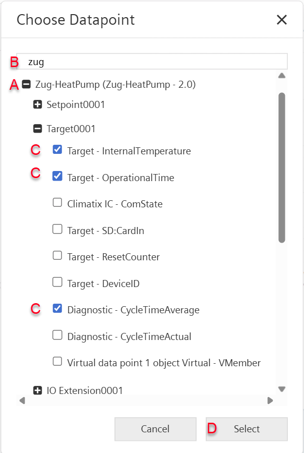Viewport: 304px width, 453px height.
Task: Click the horizontal scroll right arrow
Action: pyautogui.click(x=270, y=401)
